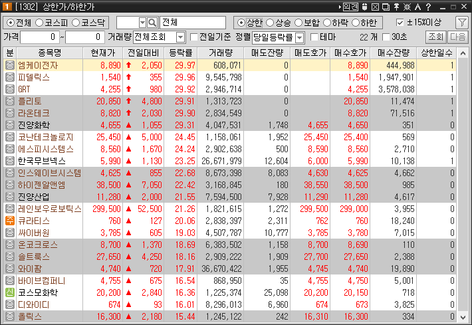Open the 정렬 당일등락률 dropdown
472x325 pixels.
coord(300,38)
